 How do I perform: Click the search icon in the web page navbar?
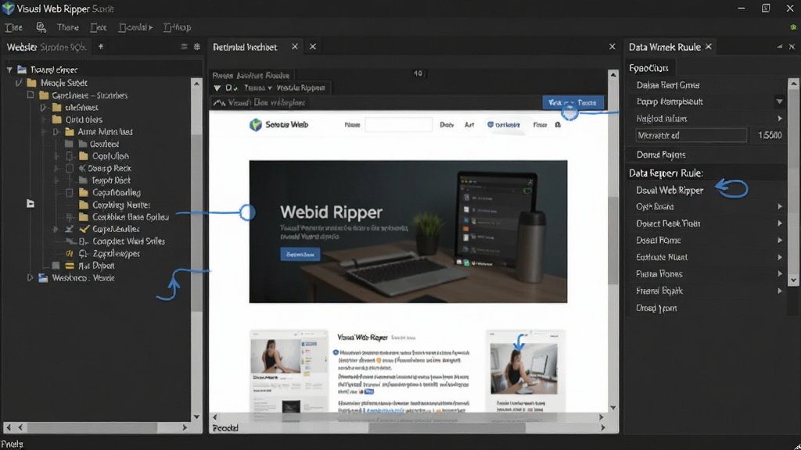point(558,124)
